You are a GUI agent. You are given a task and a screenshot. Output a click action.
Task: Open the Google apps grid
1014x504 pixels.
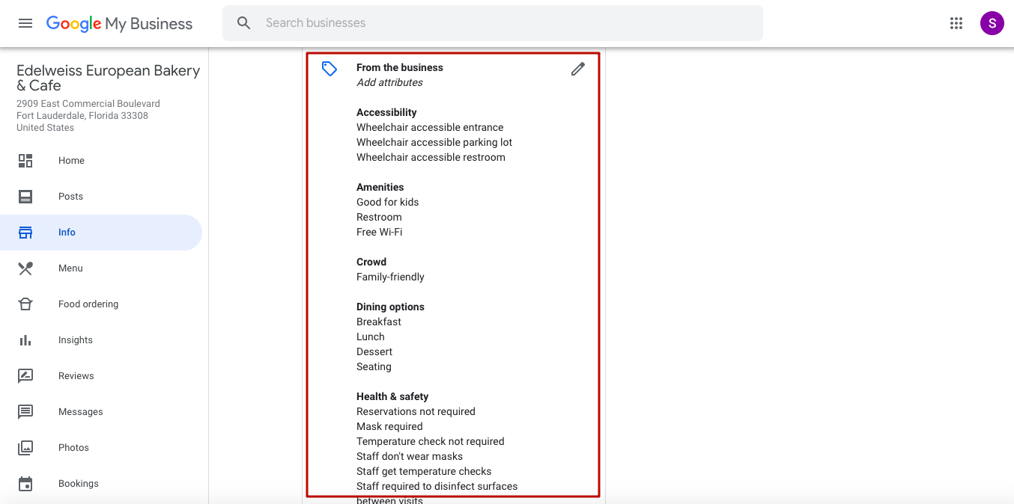[x=956, y=23]
